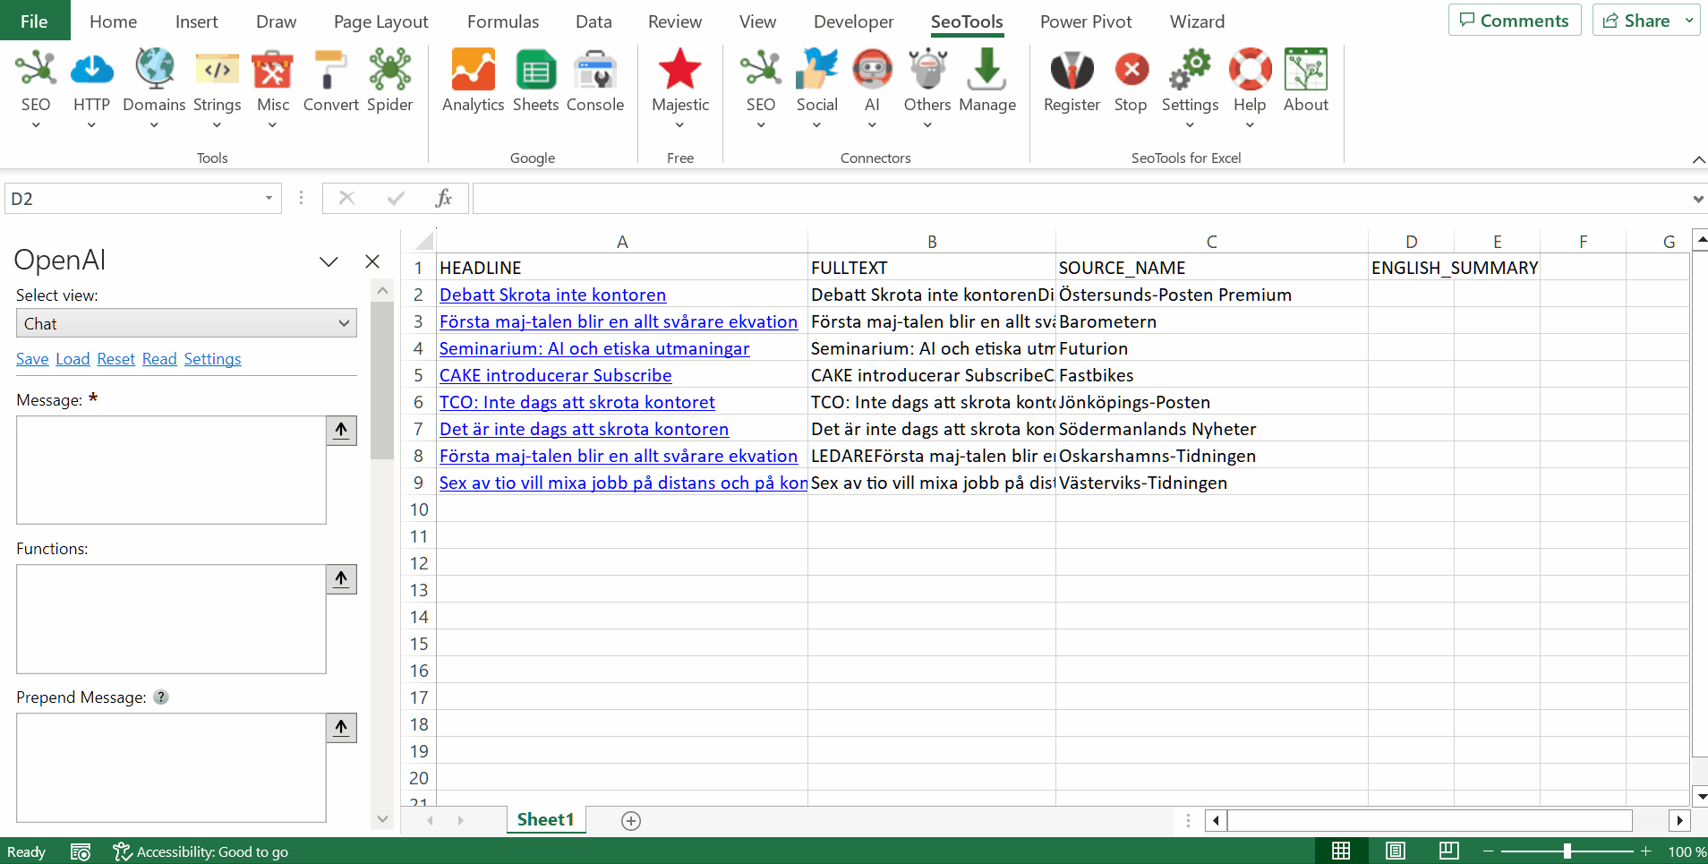Click upload arrow next to Message box

341,431
